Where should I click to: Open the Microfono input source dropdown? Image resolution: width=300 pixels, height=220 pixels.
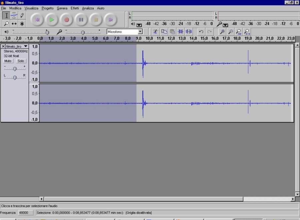[140, 32]
